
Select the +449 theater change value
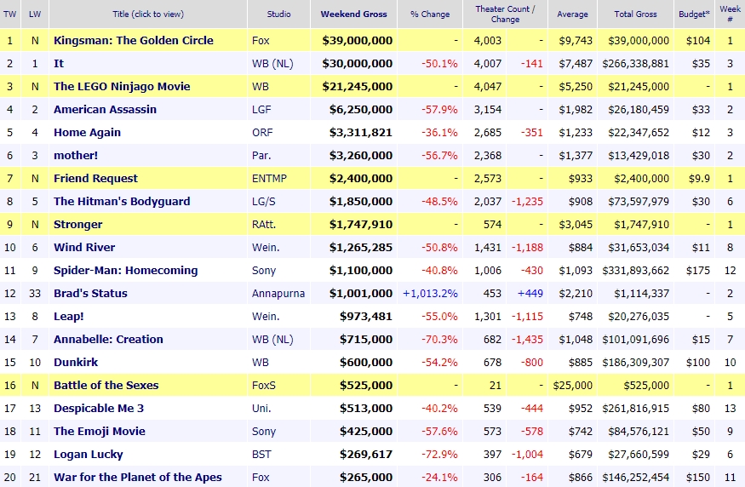click(x=530, y=293)
